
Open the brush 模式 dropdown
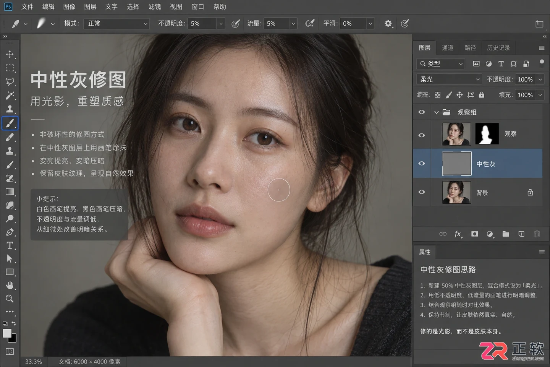click(116, 23)
